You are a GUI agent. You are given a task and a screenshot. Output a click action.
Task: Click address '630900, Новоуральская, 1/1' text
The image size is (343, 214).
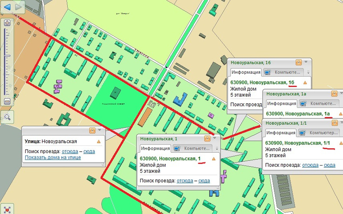(298, 143)
